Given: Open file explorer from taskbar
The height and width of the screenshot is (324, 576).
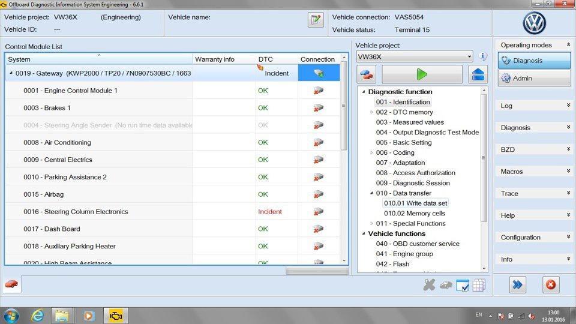Looking at the screenshot, I should [62, 316].
